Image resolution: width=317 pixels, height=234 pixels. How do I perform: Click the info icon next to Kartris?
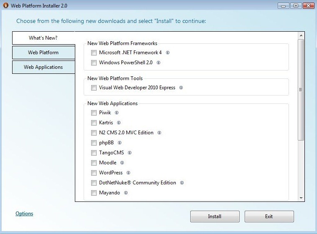pos(119,123)
